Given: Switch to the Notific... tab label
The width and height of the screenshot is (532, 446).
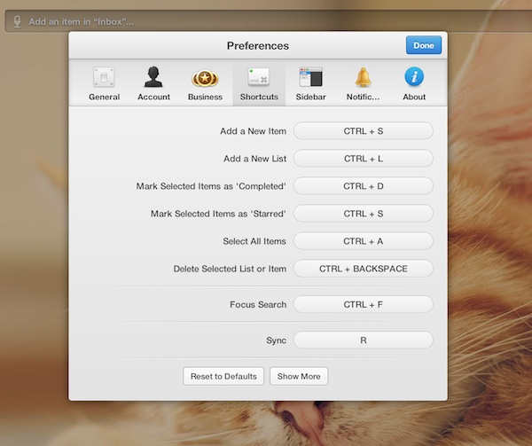Looking at the screenshot, I should pyautogui.click(x=363, y=97).
